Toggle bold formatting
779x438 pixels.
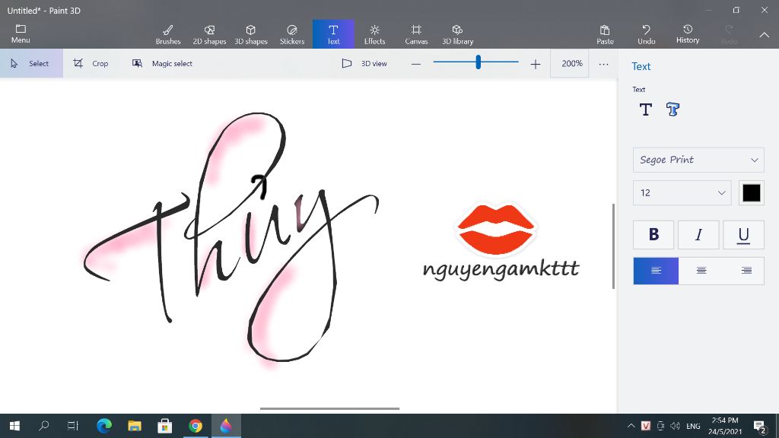coord(653,234)
